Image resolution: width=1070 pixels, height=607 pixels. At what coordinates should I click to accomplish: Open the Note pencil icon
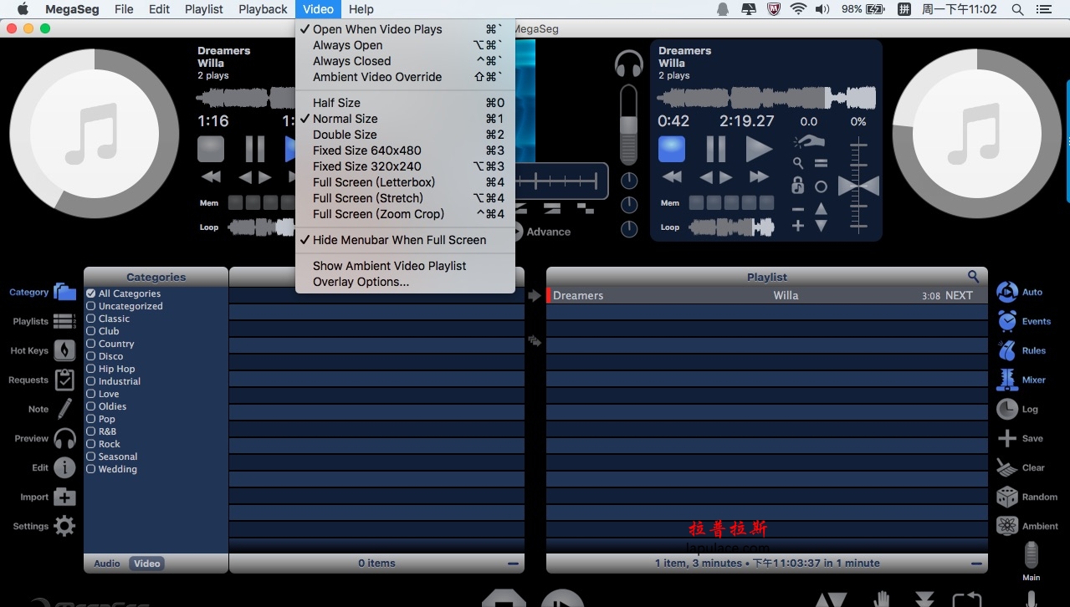tap(64, 409)
